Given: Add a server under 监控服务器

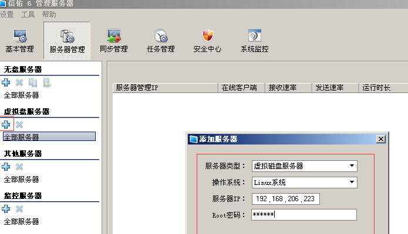Looking at the screenshot, I should 6,209.
